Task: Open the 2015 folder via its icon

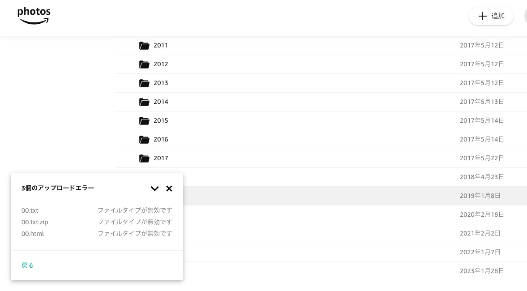Action: pyautogui.click(x=144, y=121)
